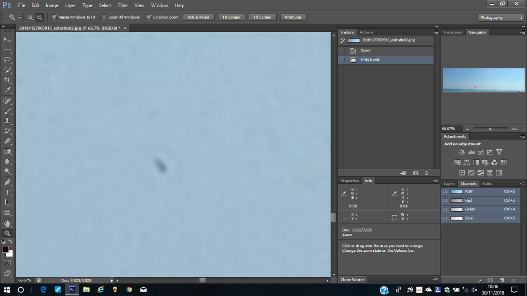Pick the Horizontal Type tool
Image resolution: width=527 pixels, height=296 pixels.
[7, 193]
